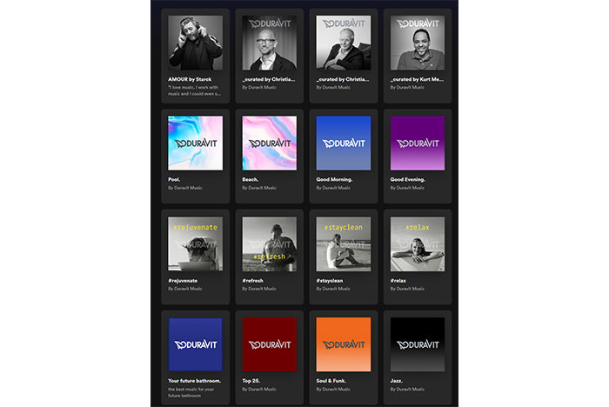
Task: Click the "#relax" playlist title text
Action: [399, 280]
